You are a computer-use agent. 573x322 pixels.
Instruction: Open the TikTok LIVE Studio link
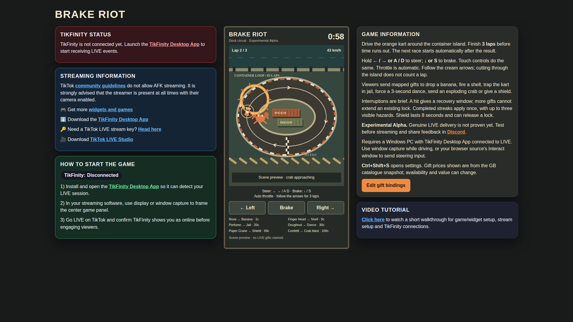[112, 139]
